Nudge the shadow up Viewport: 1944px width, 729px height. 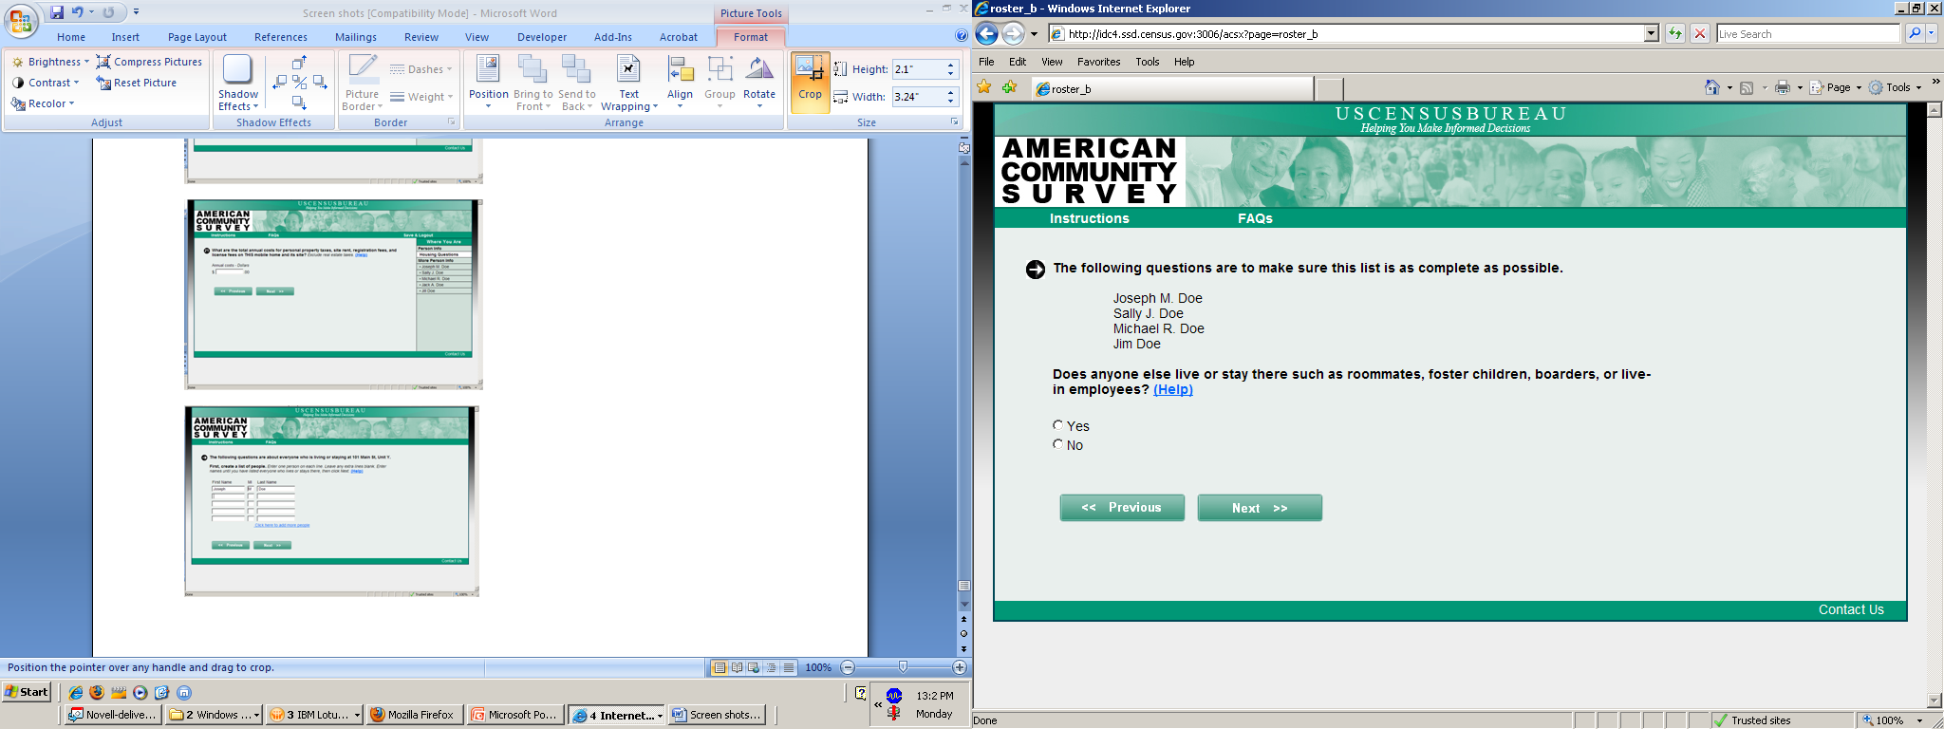(x=299, y=63)
